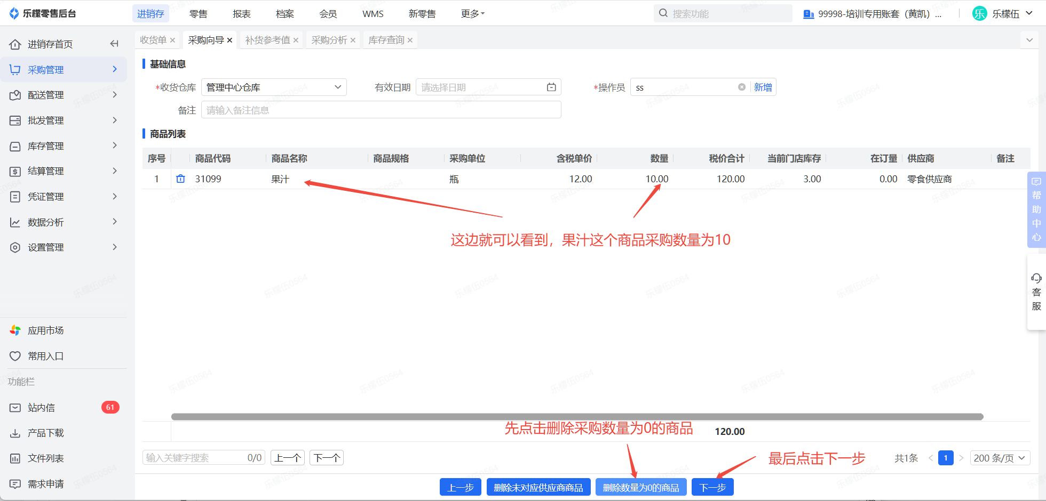The image size is (1046, 501).
Task: Click the 常用入口 heart icon
Action: tap(15, 356)
